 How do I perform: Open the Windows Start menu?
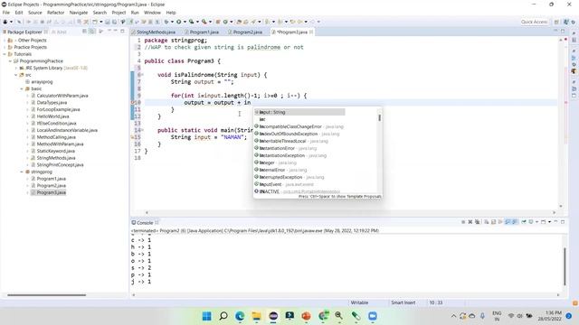pos(207,316)
